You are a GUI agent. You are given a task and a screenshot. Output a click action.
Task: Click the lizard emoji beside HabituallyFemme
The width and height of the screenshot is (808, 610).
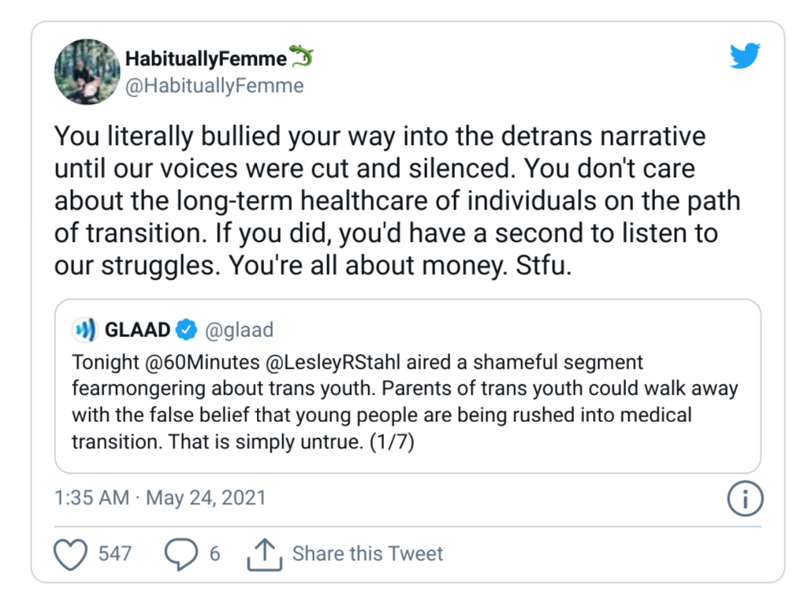(x=301, y=56)
